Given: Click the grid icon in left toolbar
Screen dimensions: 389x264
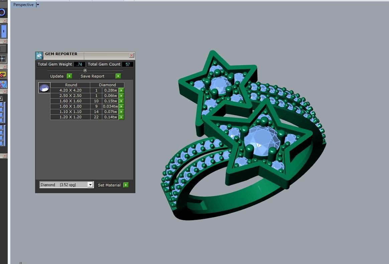Looking at the screenshot, I should 2,58.
